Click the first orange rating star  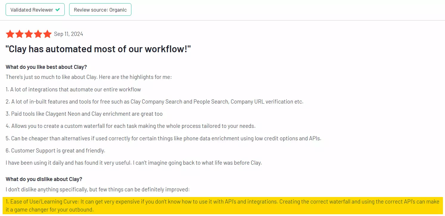[10, 34]
